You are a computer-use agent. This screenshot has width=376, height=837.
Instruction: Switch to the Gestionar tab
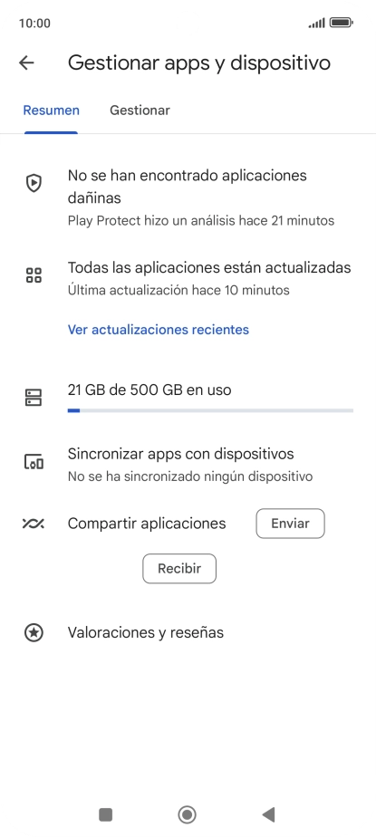(x=140, y=111)
